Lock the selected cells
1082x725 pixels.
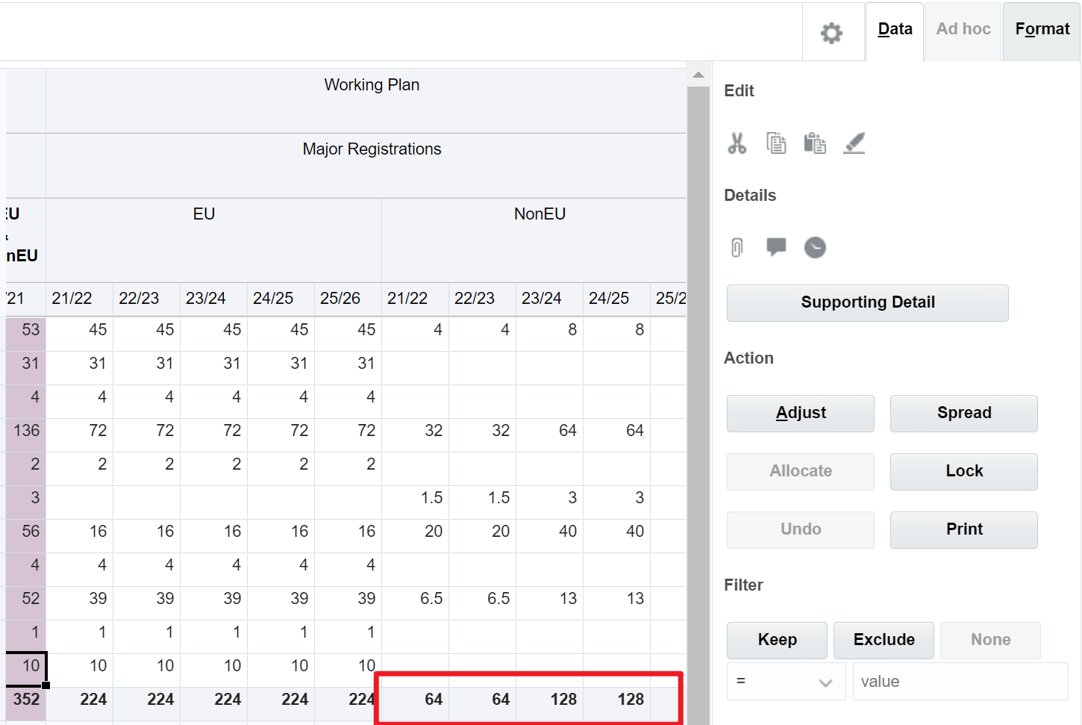(963, 471)
